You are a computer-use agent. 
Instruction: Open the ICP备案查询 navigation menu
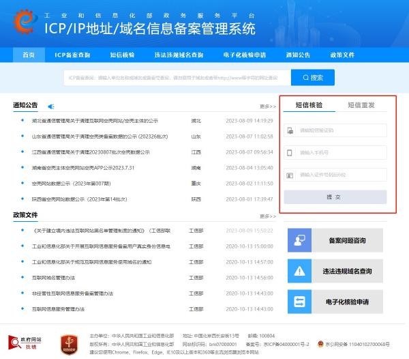[73, 55]
